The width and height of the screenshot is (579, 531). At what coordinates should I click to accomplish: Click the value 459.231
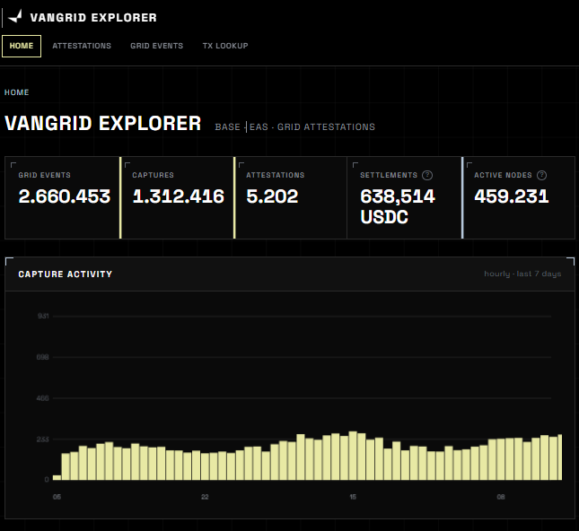click(x=512, y=196)
